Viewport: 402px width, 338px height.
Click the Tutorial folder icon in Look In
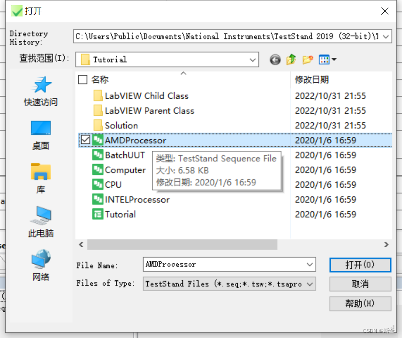tap(85, 60)
